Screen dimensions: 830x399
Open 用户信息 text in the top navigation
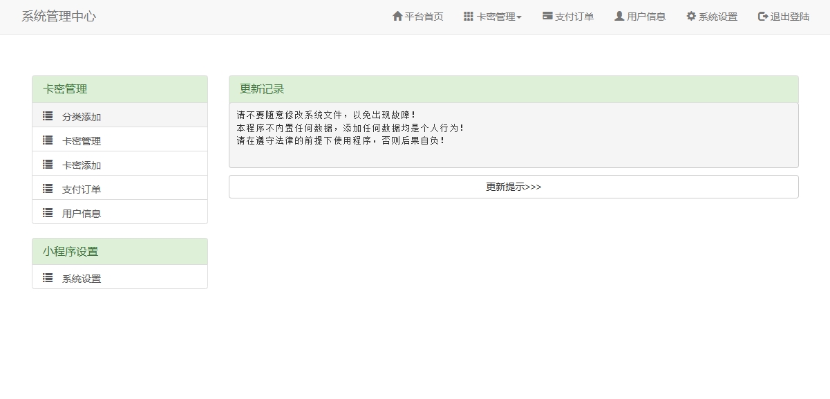(x=646, y=17)
